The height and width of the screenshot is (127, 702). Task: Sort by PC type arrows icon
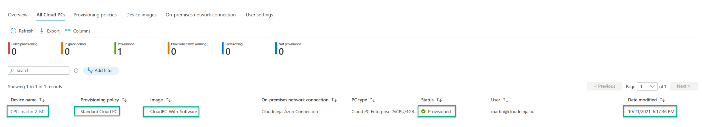[372, 100]
